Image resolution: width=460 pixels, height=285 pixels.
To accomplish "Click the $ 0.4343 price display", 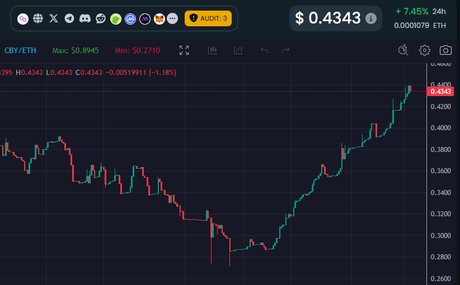I will click(x=328, y=18).
